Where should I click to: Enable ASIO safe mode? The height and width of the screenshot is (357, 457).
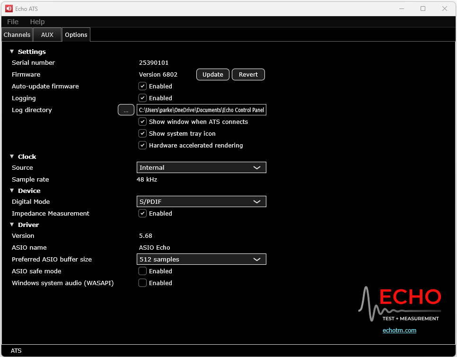(142, 271)
